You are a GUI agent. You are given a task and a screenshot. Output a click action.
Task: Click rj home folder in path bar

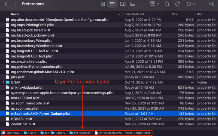pyautogui.click(x=44, y=133)
